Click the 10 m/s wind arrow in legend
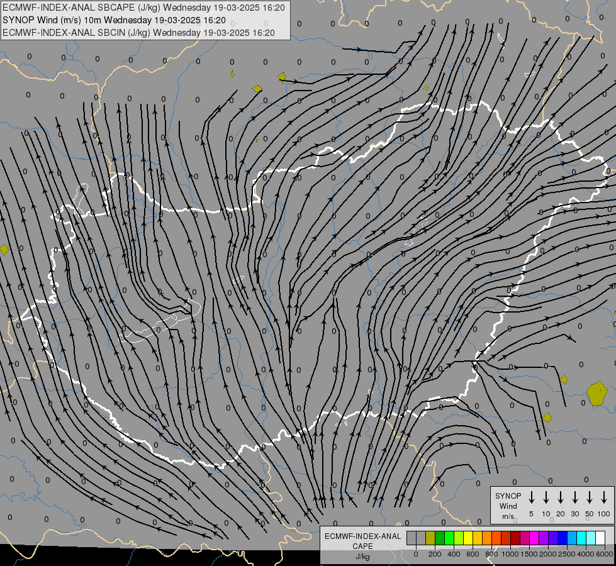Image resolution: width=616 pixels, height=566 pixels. coord(546,497)
